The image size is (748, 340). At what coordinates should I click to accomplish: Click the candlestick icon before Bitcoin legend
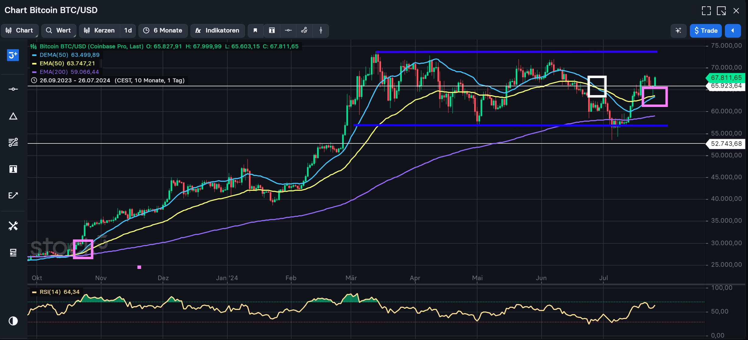(x=33, y=46)
